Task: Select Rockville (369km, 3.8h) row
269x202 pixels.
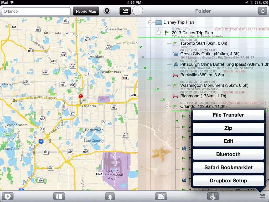Action: point(202,75)
